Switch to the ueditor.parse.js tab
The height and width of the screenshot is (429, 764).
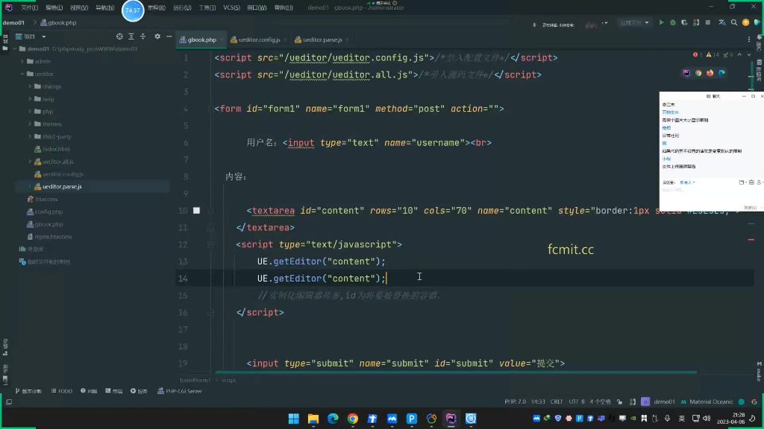coord(322,39)
